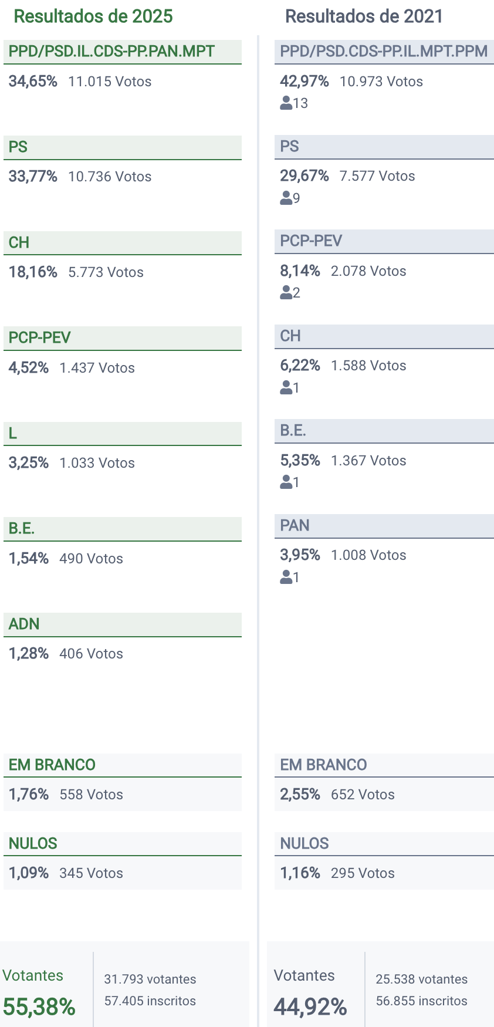Screen dimensions: 494x1027
Task: Click the seats icon under 2021 CH result
Action: pyautogui.click(x=286, y=387)
